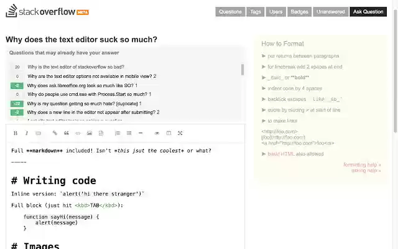The height and width of the screenshot is (249, 398).
Task: Open the ask.libreoffice.org question link
Action: click(80, 86)
